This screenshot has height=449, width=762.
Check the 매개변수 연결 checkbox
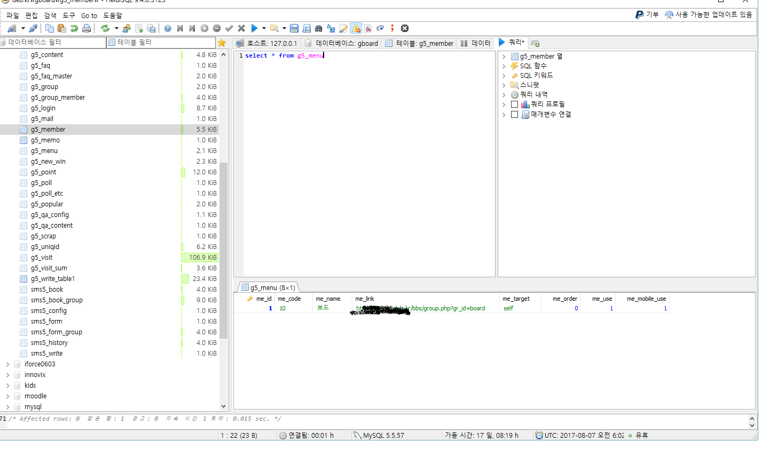point(514,114)
